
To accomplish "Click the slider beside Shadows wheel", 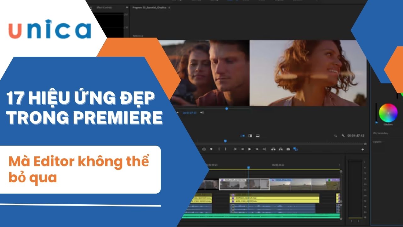I will pos(376,113).
